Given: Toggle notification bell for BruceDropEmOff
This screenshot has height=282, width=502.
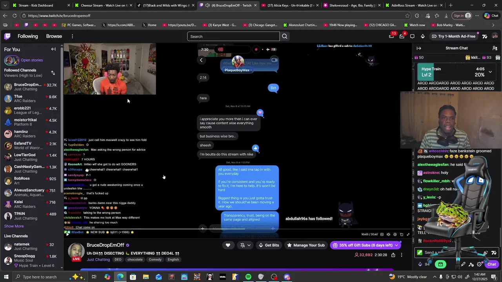Looking at the screenshot, I should [242, 245].
